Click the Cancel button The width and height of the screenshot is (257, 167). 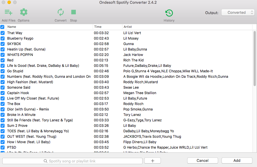pos(203,161)
